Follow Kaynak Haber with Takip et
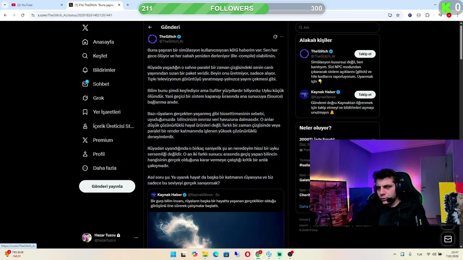 tap(365, 95)
